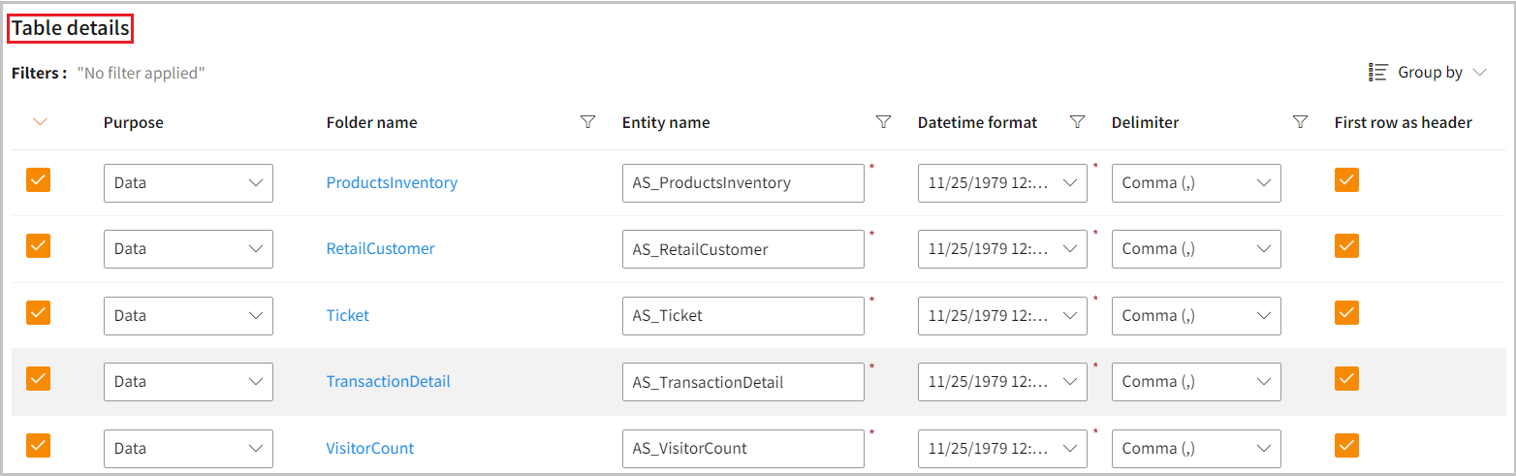The image size is (1516, 476).
Task: Expand the Group by menu
Action: [x=1479, y=73]
